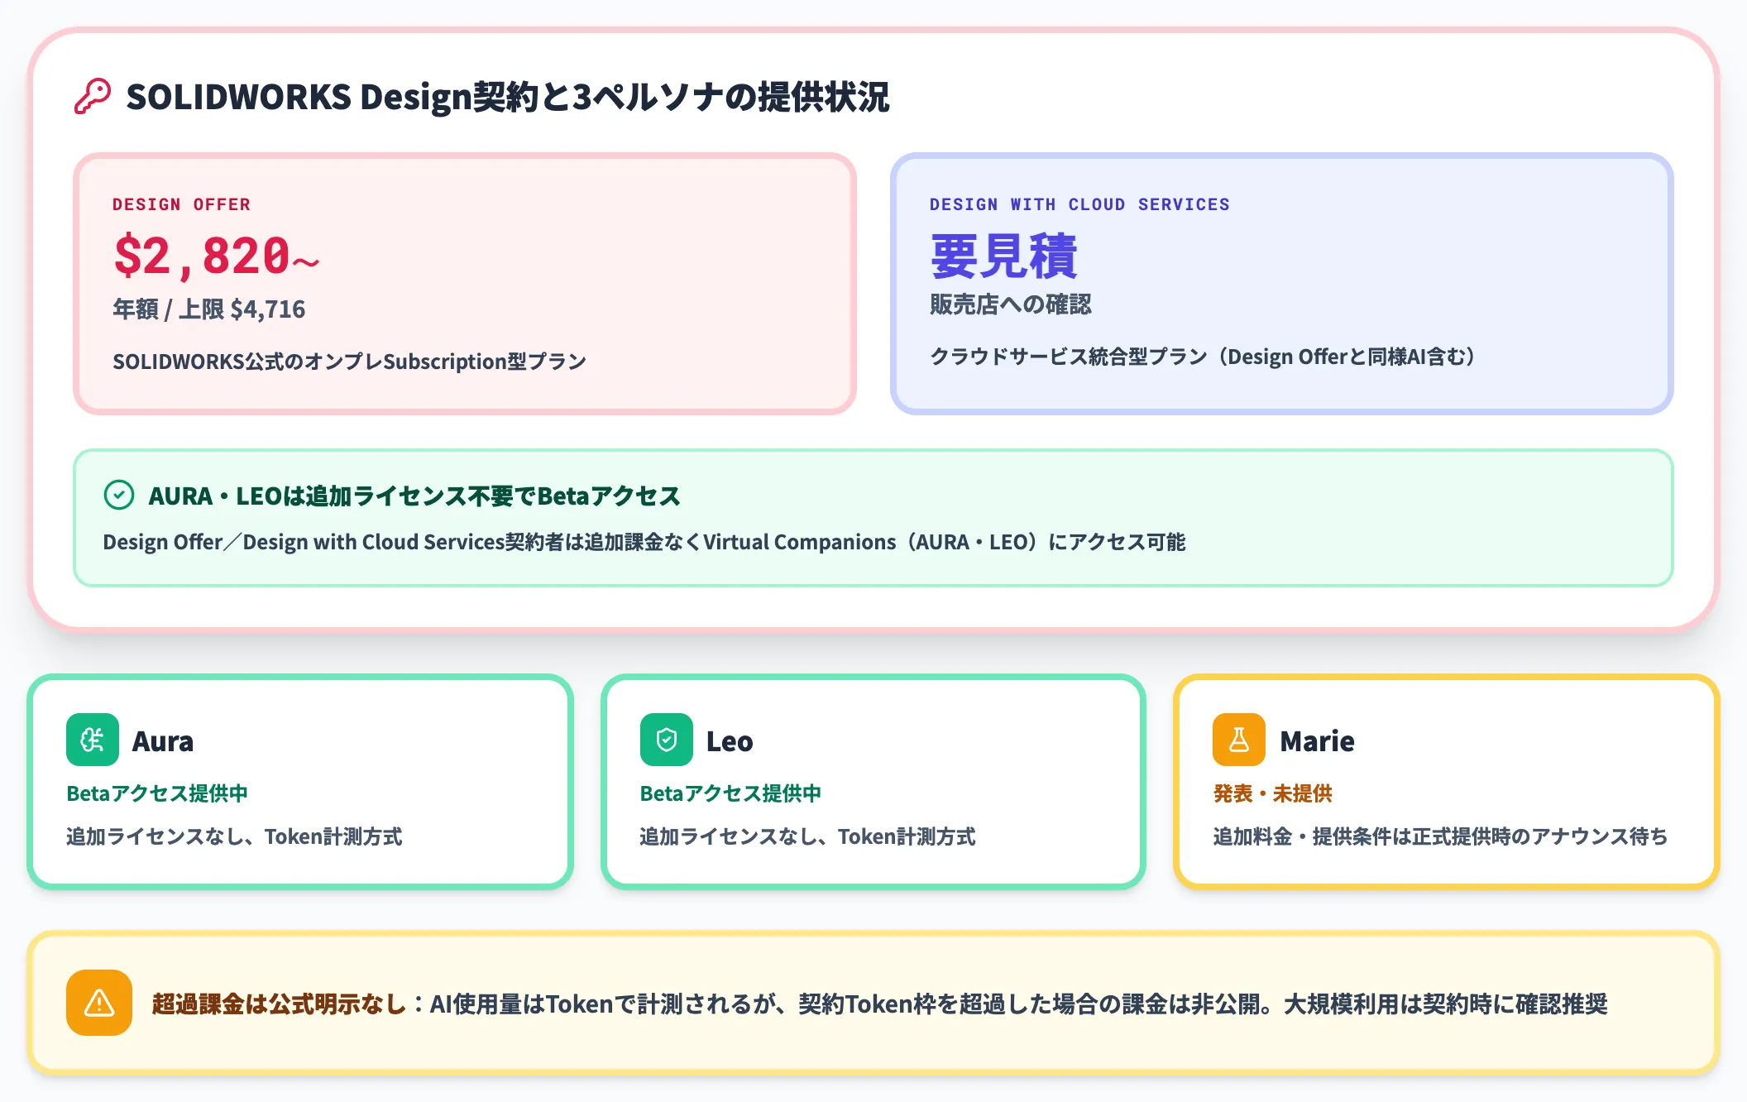This screenshot has height=1102, width=1747.
Task: Click Leo's Betaアクセス提供中 status
Action: [x=730, y=793]
